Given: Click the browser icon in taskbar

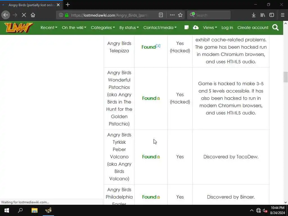Looking at the screenshot, I should click(x=48, y=210).
